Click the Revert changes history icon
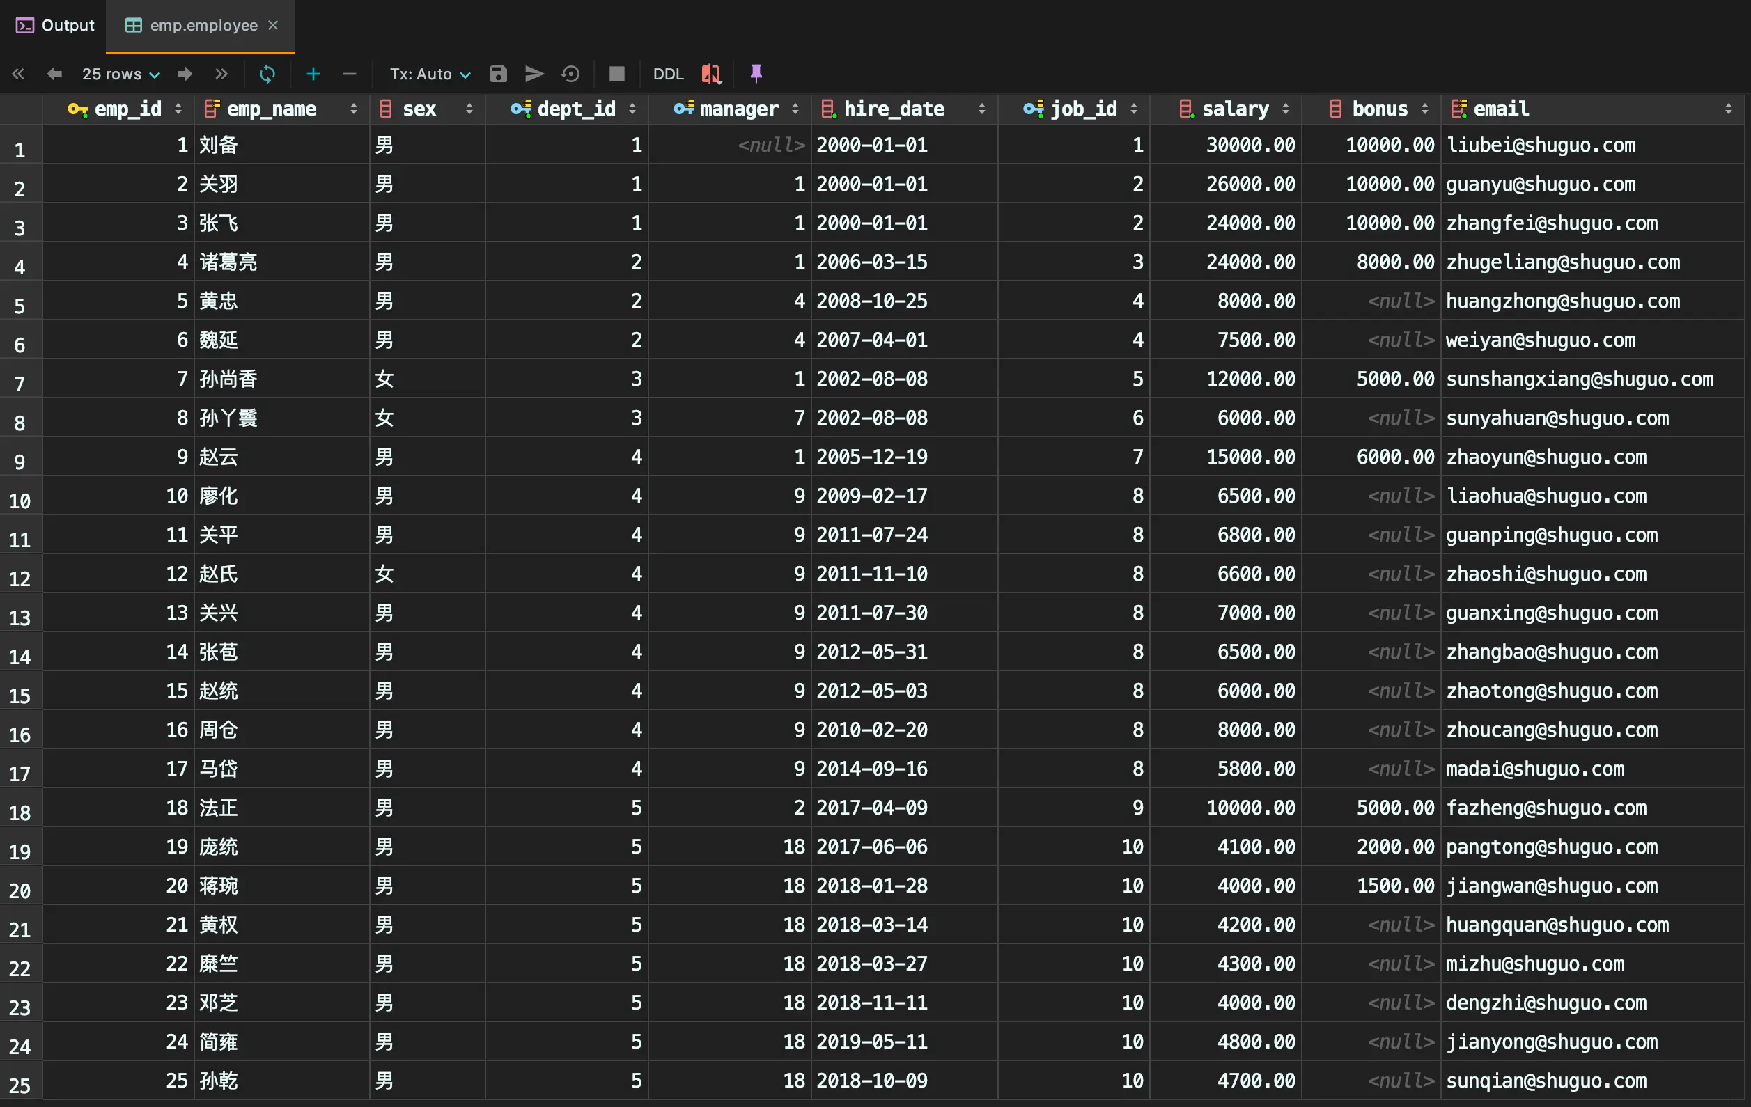Screen dimensions: 1751x1107 571,73
